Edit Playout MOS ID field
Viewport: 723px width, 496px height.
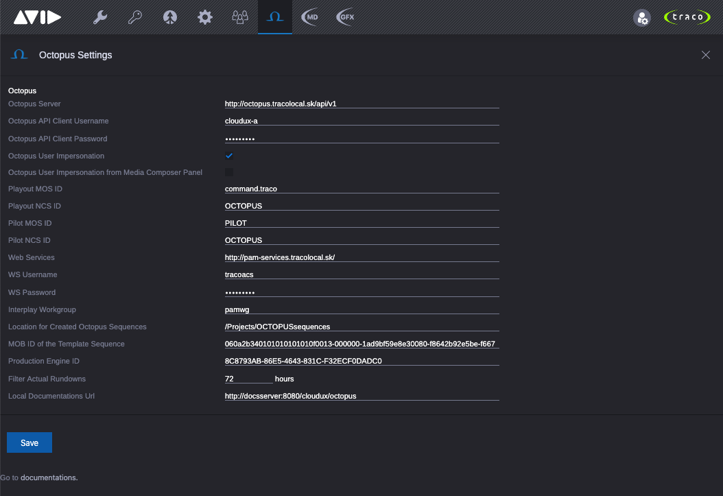(x=362, y=189)
